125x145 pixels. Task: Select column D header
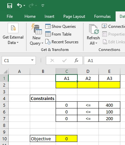pos(88,71)
